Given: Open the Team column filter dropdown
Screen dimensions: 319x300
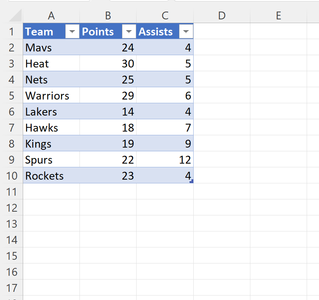Looking at the screenshot, I should [72, 32].
